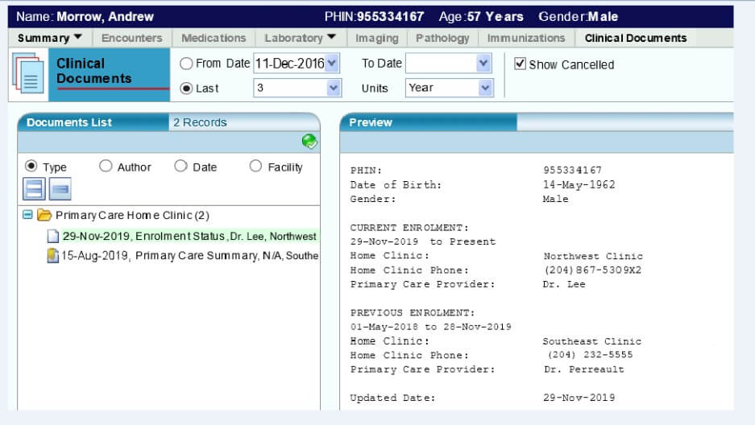The image size is (755, 425).
Task: Group documents by Date radio button
Action: [x=180, y=166]
